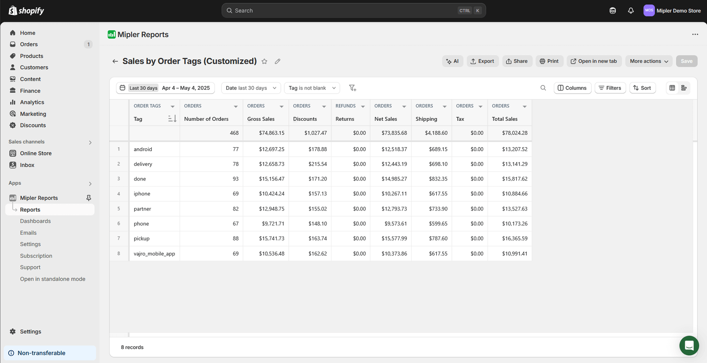Click the Export button
707x363 pixels.
482,61
